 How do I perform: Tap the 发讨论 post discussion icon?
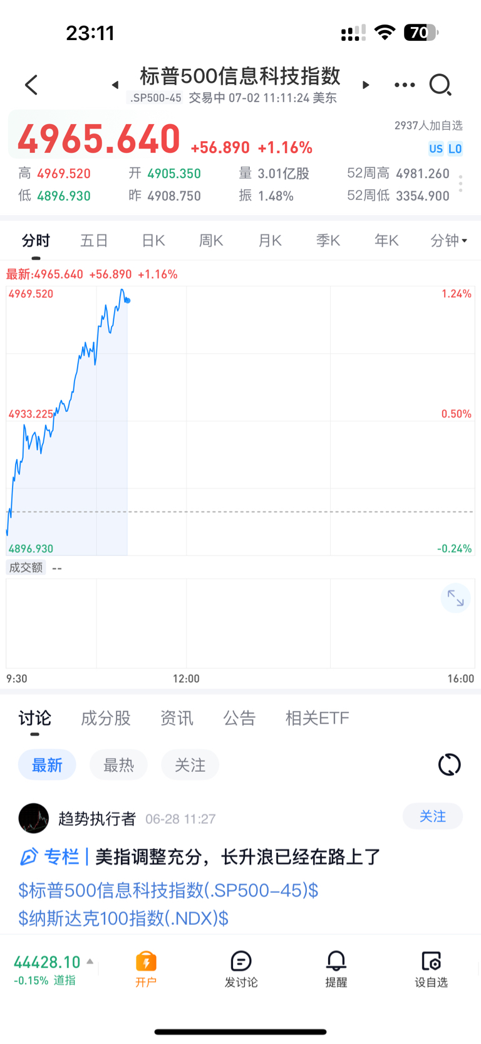pos(241,969)
